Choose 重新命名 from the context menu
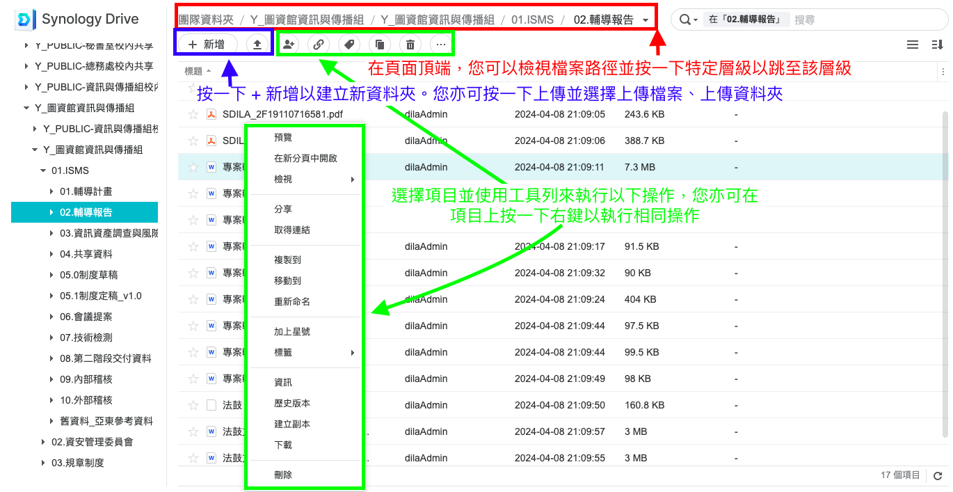Screen dimensions: 953x492 point(292,302)
